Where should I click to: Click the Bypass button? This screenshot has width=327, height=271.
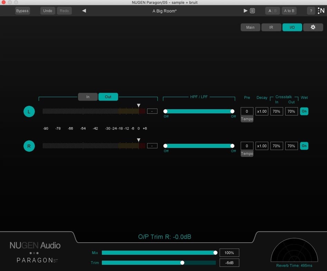[22, 11]
